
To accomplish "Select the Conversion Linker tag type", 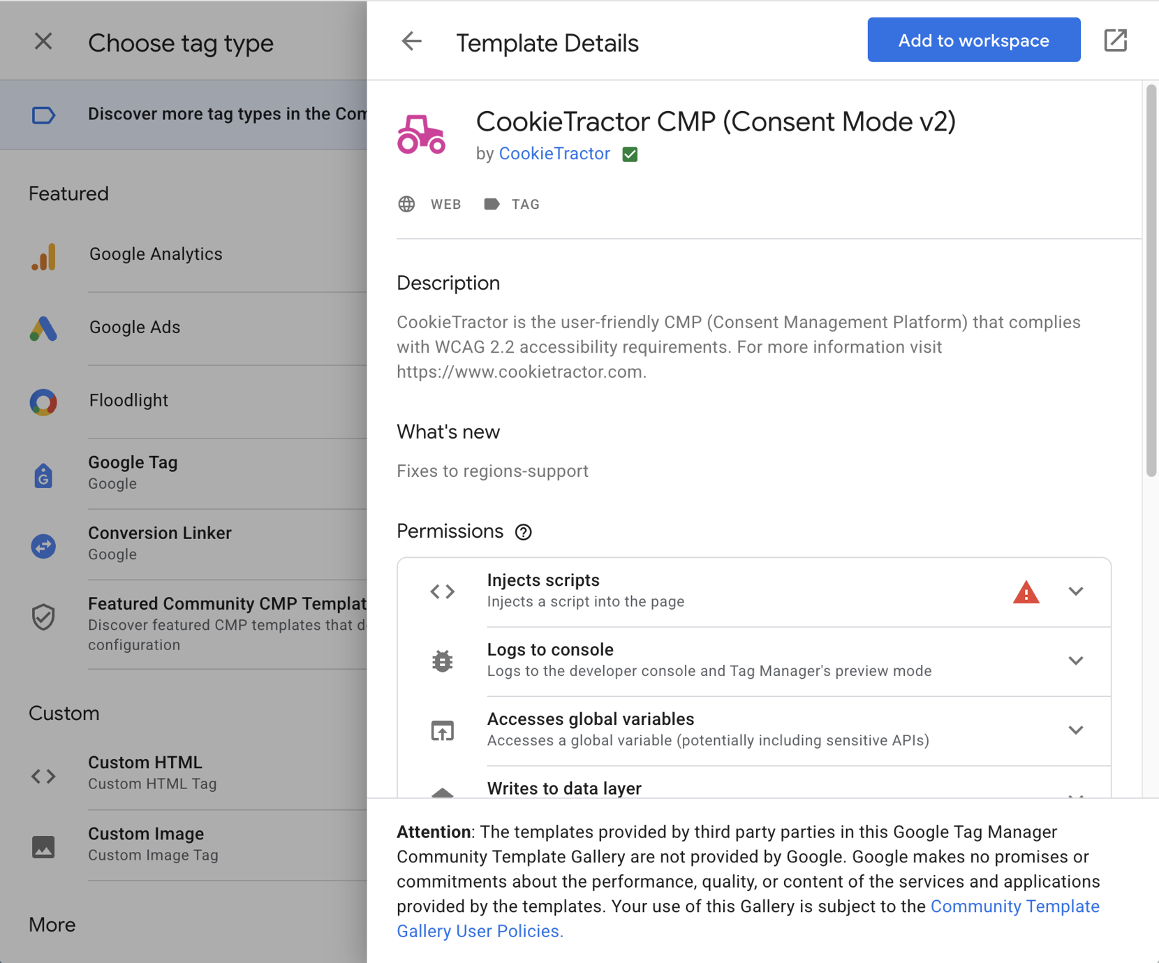I will [x=159, y=543].
